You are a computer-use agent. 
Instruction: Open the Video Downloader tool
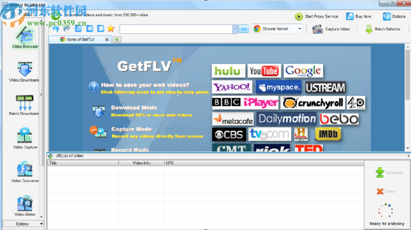(x=25, y=72)
